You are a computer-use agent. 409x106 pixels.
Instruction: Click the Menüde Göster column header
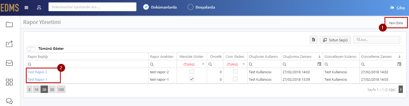click(x=192, y=56)
